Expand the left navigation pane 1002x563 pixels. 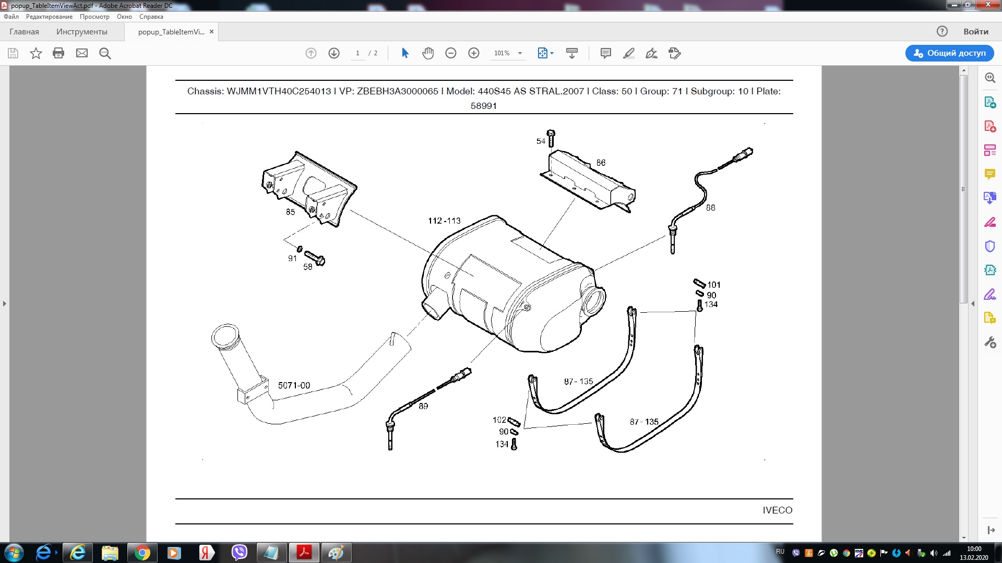point(5,303)
